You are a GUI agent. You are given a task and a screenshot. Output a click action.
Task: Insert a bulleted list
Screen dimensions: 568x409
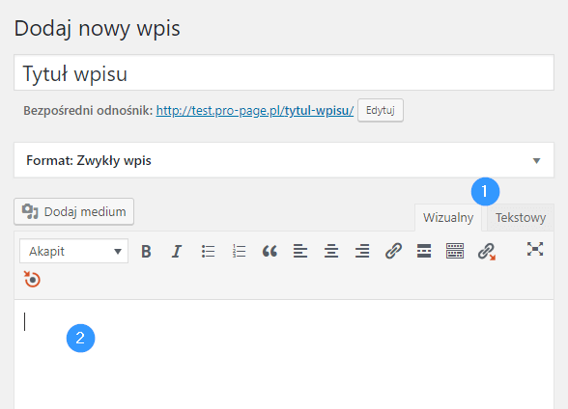208,251
